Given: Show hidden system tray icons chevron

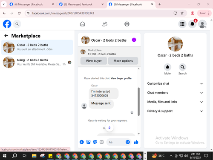Looking at the screenshot, I should coord(171,156).
